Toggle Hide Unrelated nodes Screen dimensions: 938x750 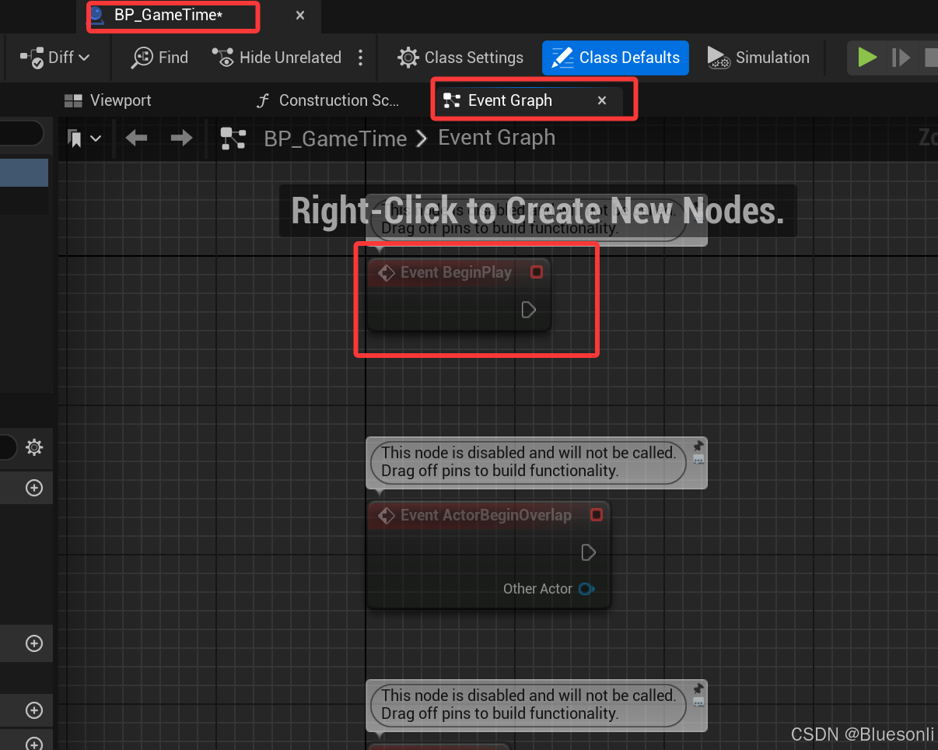(x=278, y=58)
